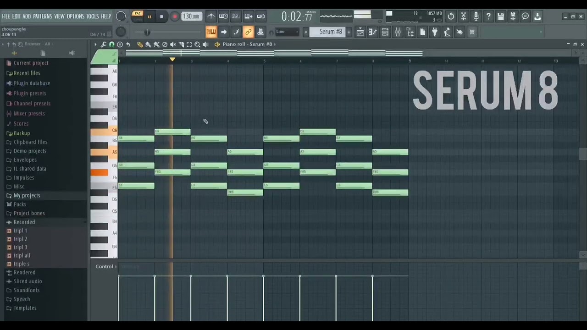Open the tripl all project file
The height and width of the screenshot is (330, 587).
point(22,256)
